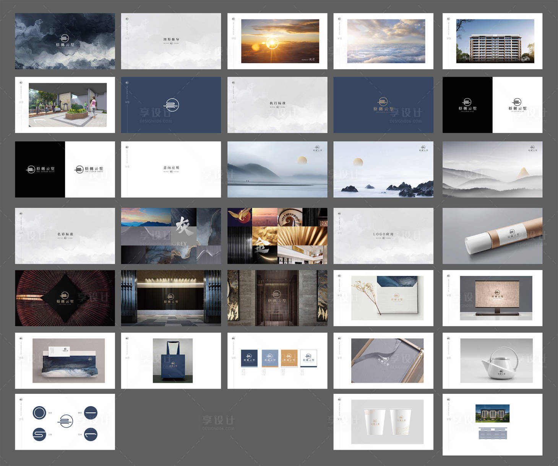Viewport: 558px width, 466px height.
Task: Click the navy ring circle in derivation diagram
Action: pos(39,413)
